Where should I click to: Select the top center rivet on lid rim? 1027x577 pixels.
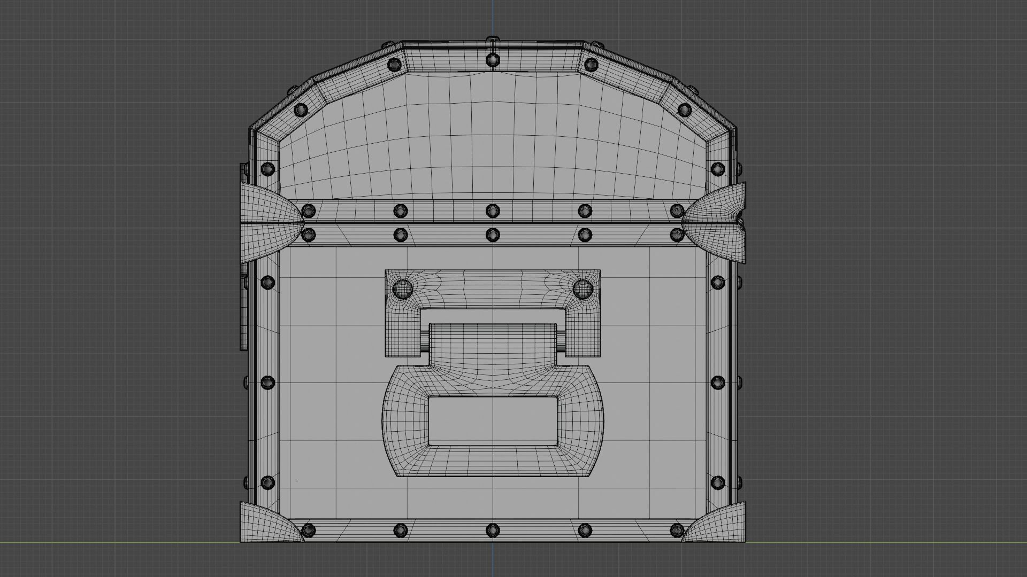click(x=492, y=60)
